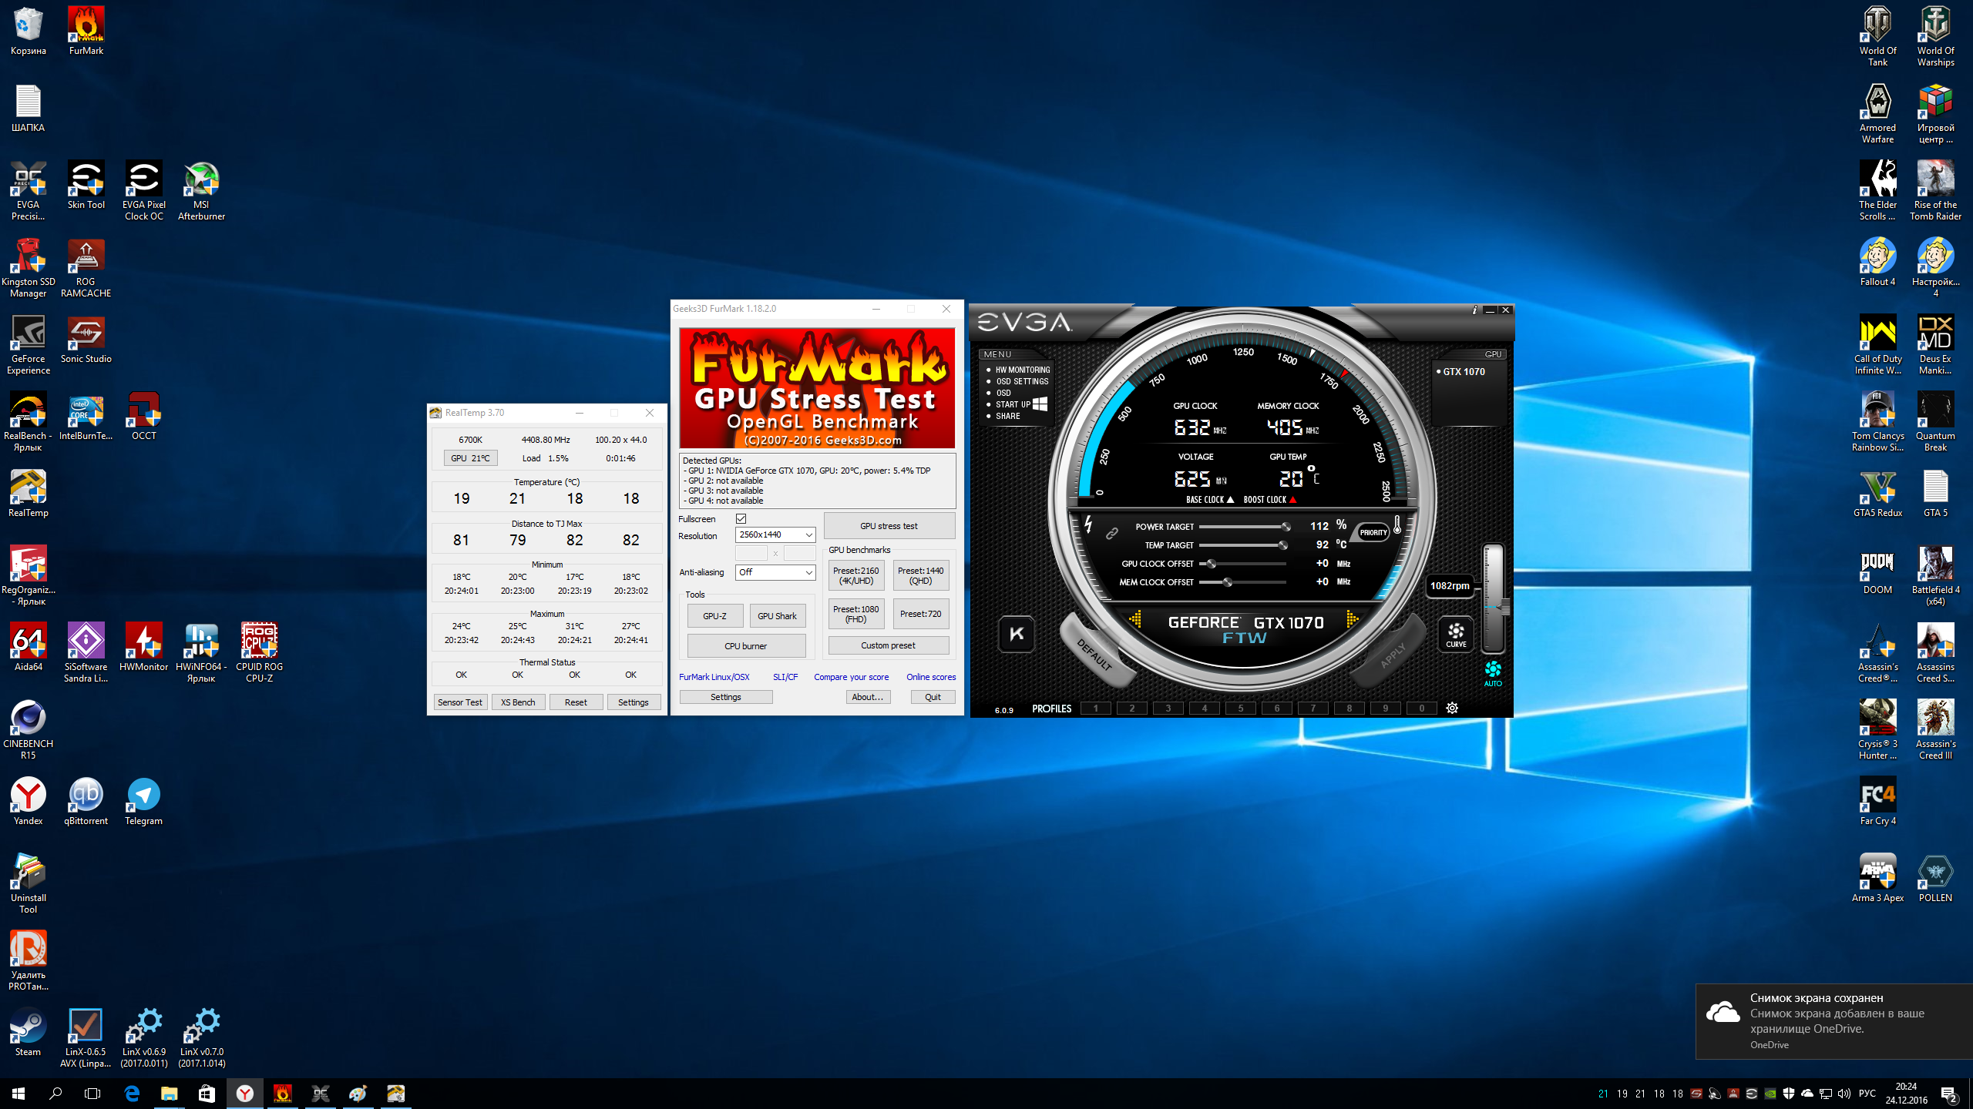Open the fan CURVE settings
This screenshot has height=1109, width=1973.
tap(1456, 635)
